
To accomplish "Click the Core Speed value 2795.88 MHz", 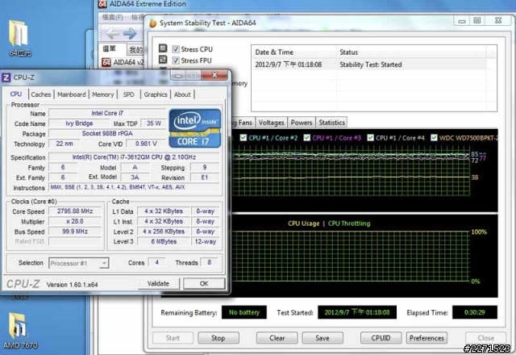I will 75,211.
